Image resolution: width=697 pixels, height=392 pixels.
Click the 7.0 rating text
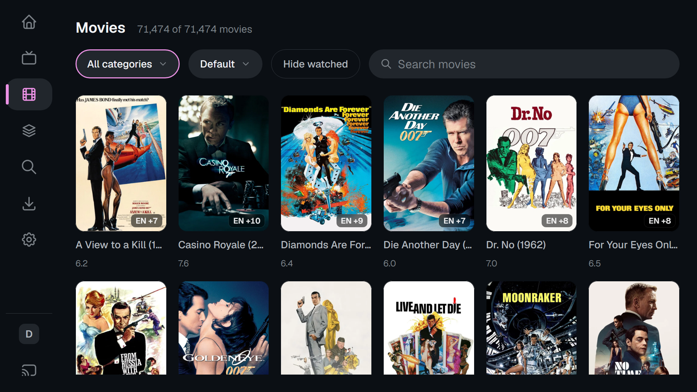pos(492,264)
